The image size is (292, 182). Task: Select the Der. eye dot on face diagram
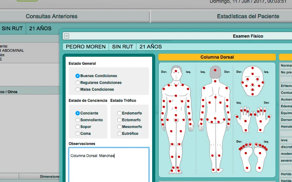point(248,79)
